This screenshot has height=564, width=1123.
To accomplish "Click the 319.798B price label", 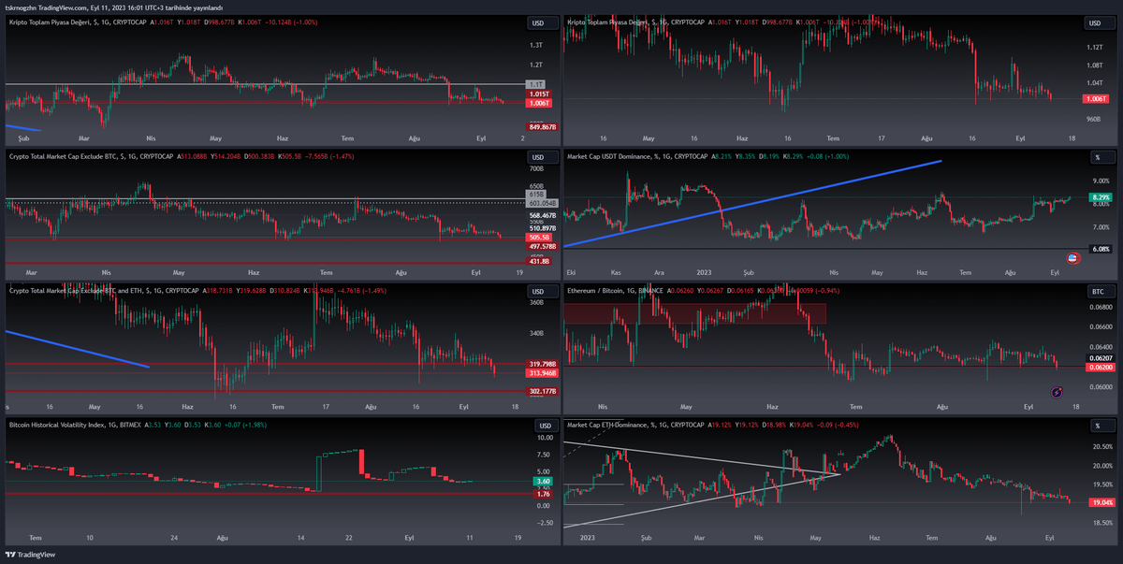I will tap(542, 364).
